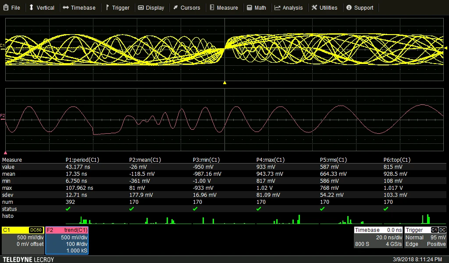The image size is (449, 263).
Task: Click the Trigger flag icon
Action: 107,8
